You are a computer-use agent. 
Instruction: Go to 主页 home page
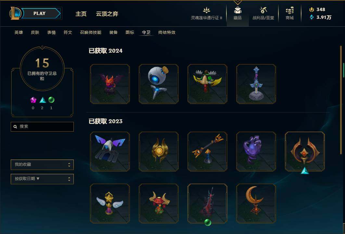81,14
